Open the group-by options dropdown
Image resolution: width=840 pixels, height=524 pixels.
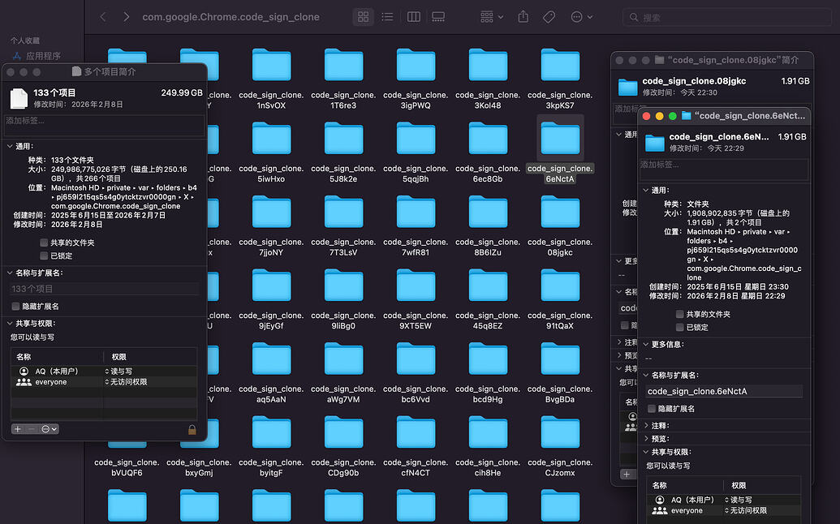[492, 17]
